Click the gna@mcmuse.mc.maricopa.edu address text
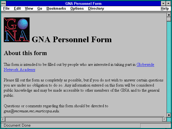172x129 pixels. 31,111
